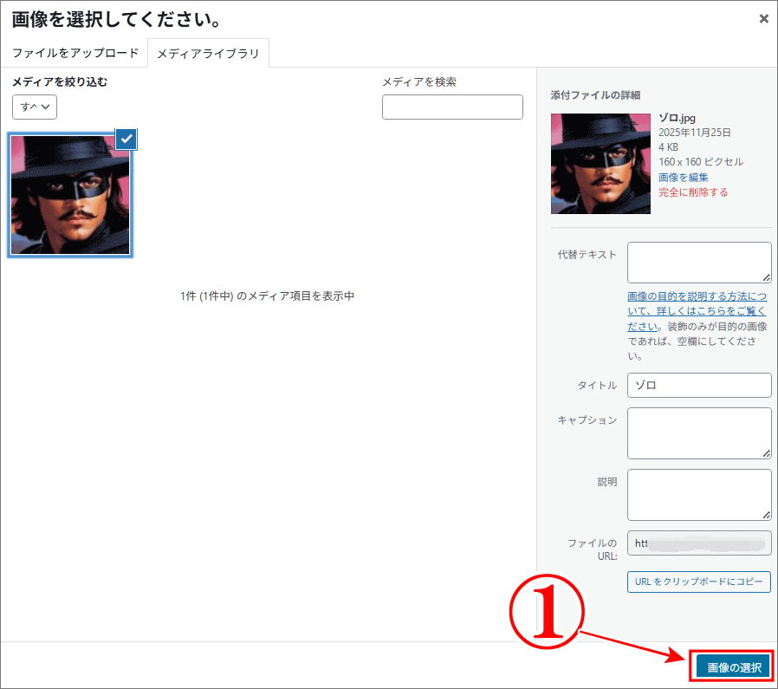778x689 pixels.
Task: Click inside the メディアを検索 search box
Action: (x=452, y=107)
